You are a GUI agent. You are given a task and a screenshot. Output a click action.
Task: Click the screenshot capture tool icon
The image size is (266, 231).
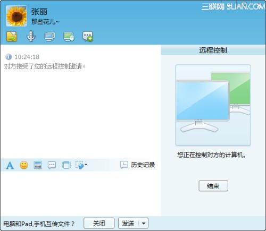(80, 165)
